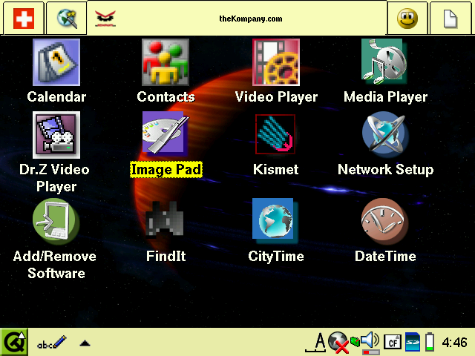Click the DateTime label text
475x356 pixels.
(x=385, y=256)
